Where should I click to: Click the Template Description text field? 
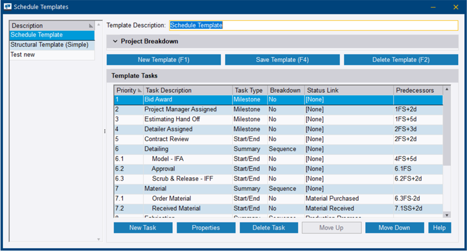point(313,25)
